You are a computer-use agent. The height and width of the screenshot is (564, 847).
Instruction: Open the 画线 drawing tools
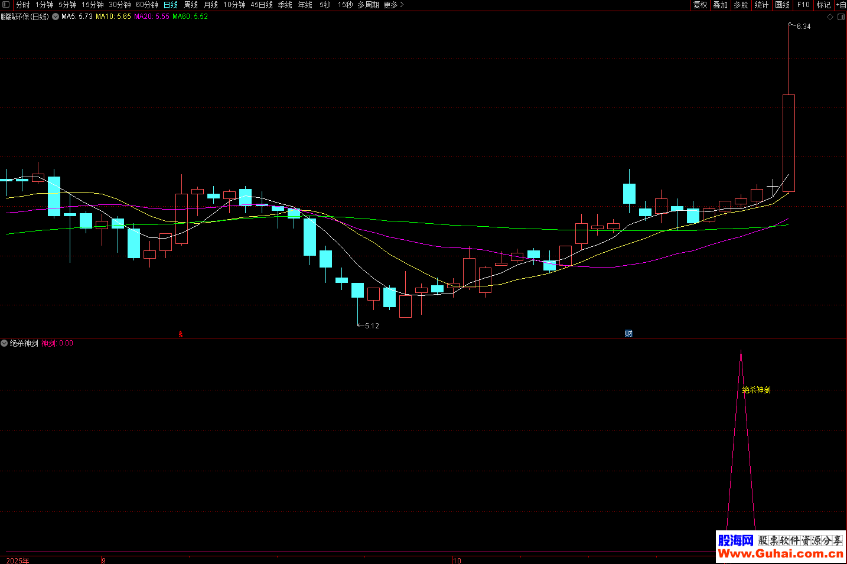tap(782, 5)
